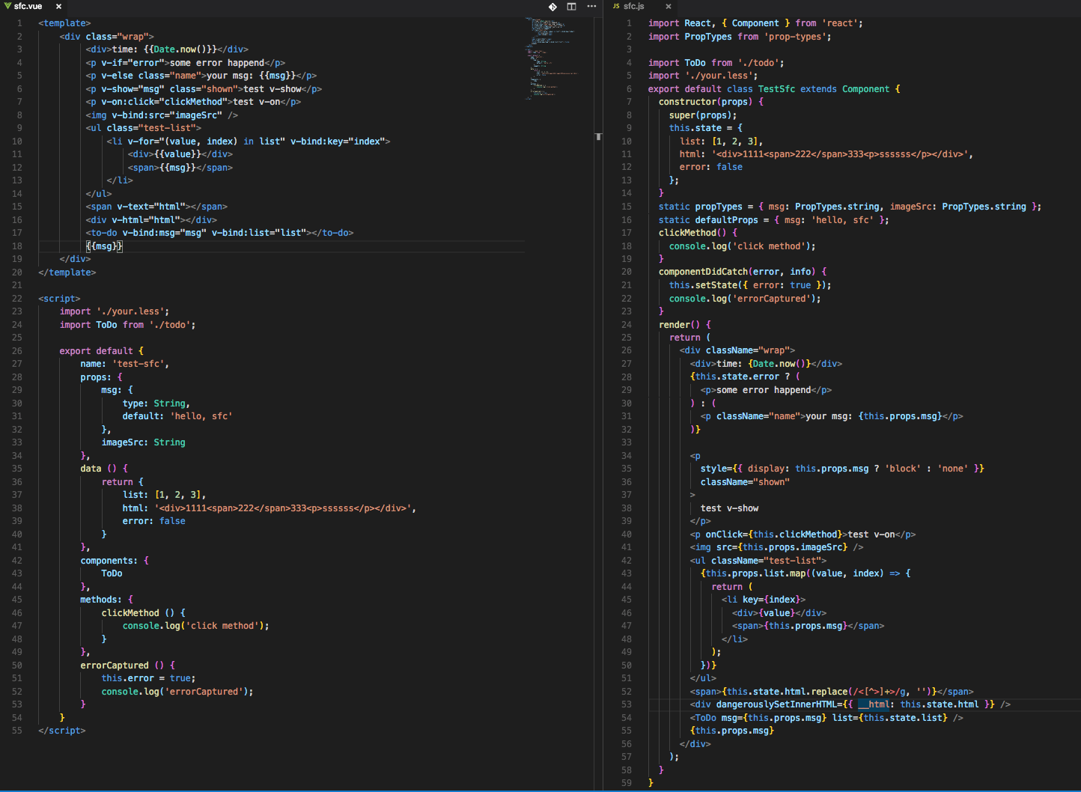Click line number 24 in the sfc.js gutter

pyautogui.click(x=627, y=324)
